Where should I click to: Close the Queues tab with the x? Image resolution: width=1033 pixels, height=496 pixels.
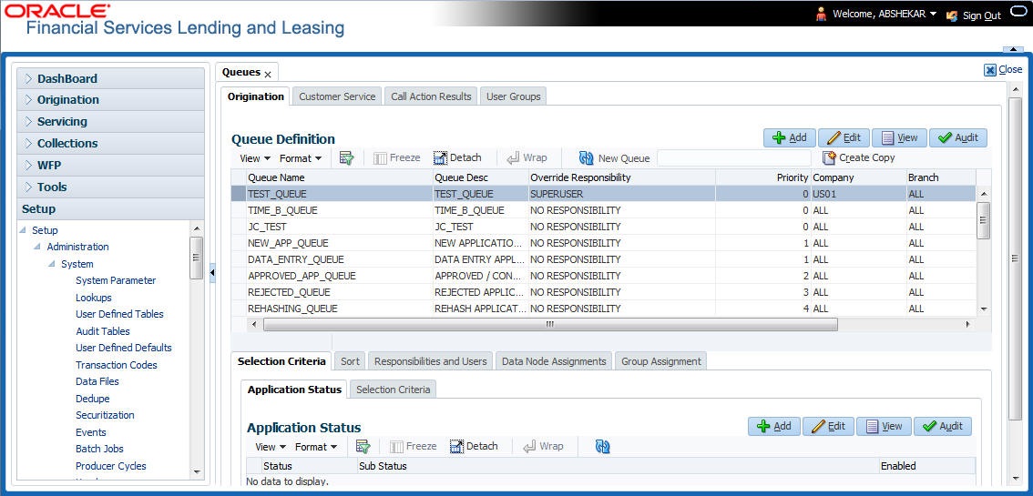[x=268, y=75]
